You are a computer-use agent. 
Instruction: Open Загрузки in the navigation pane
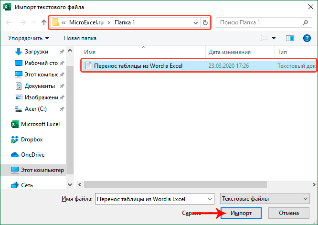point(36,52)
